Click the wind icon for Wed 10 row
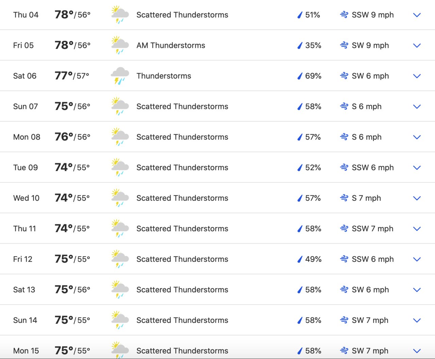The width and height of the screenshot is (435, 359). pyautogui.click(x=344, y=198)
